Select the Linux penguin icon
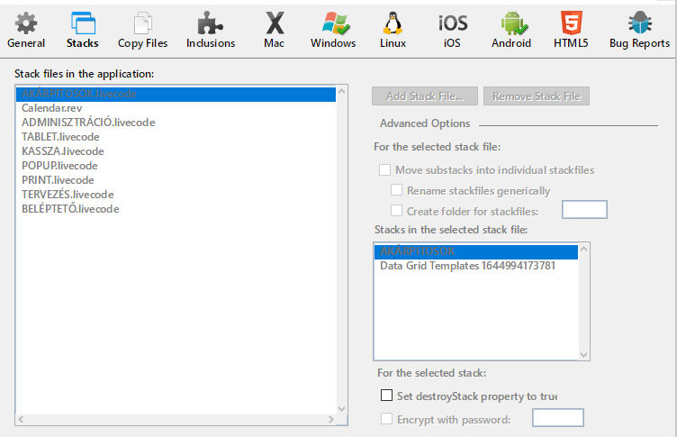Viewport: 677px width, 437px height. tap(392, 24)
